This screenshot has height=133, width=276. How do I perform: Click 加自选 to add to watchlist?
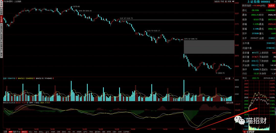pyautogui.click(x=217, y=2)
